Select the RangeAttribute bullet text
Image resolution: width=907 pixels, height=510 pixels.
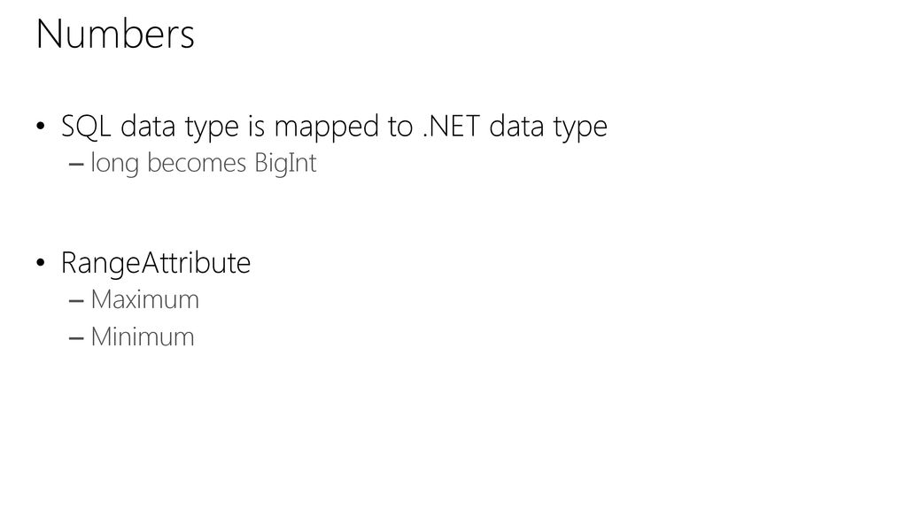(156, 262)
